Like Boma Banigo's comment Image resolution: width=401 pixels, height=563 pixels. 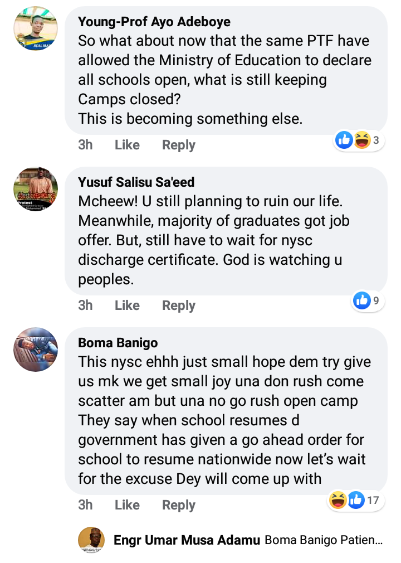point(127,505)
